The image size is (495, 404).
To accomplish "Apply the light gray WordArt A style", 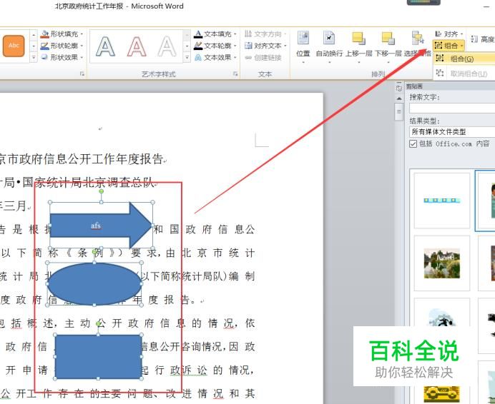I will (167, 46).
